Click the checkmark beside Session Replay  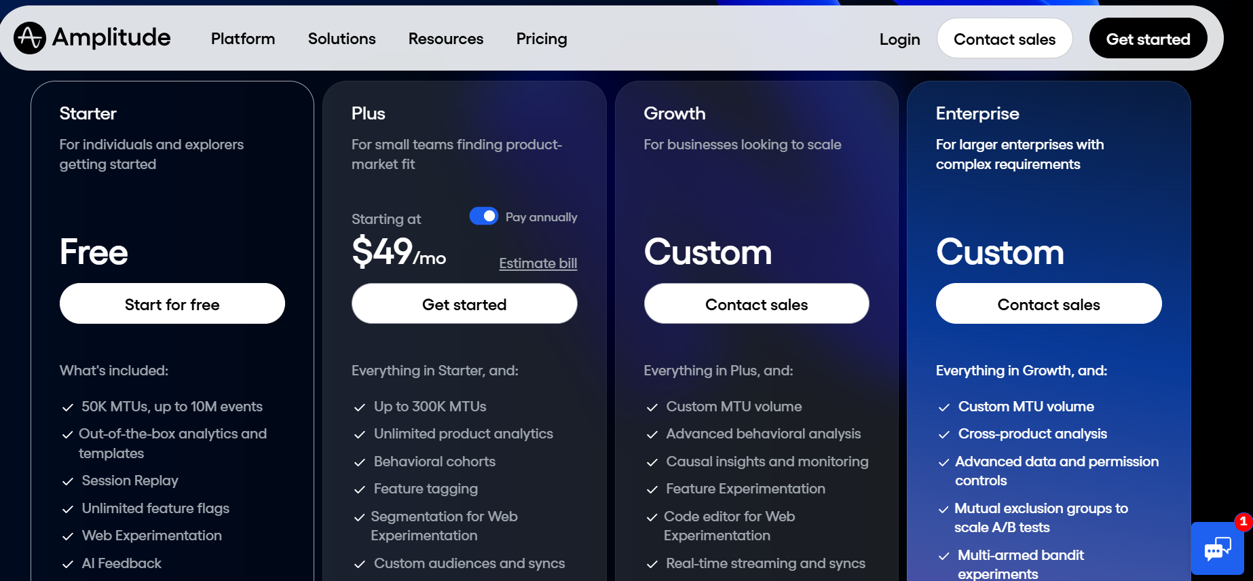pos(67,481)
